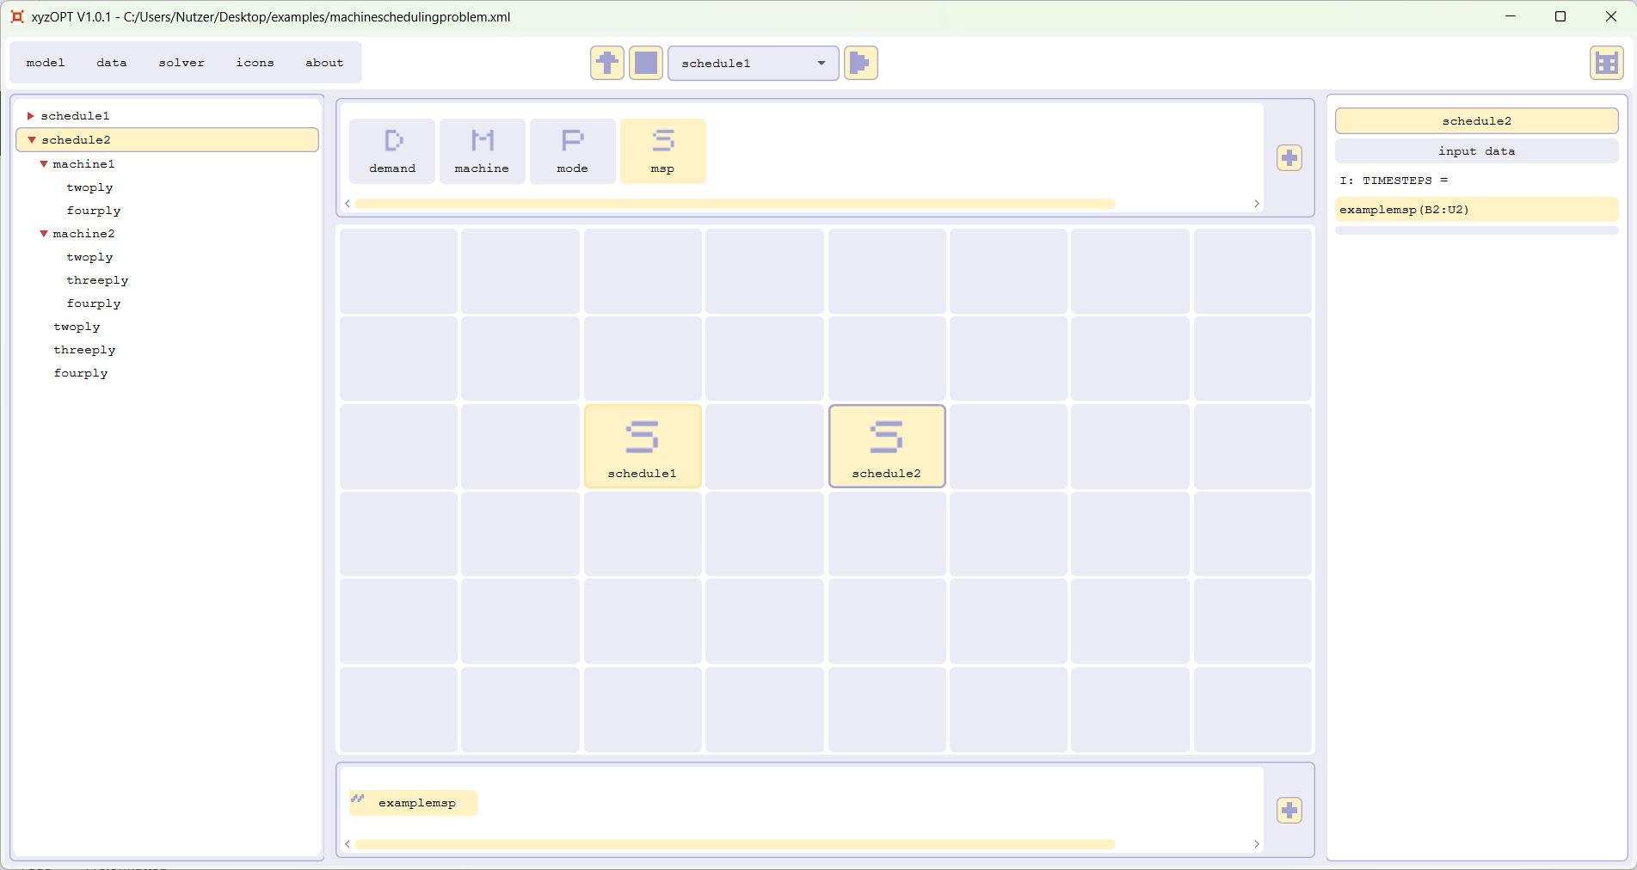The height and width of the screenshot is (870, 1637).
Task: Select the machine icon tile
Action: click(482, 151)
